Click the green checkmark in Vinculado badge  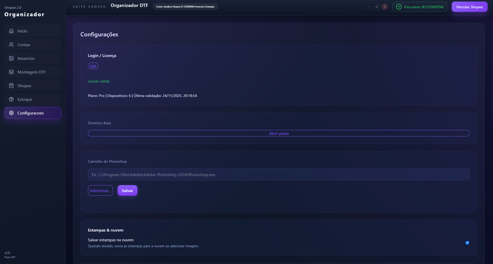click(x=399, y=7)
